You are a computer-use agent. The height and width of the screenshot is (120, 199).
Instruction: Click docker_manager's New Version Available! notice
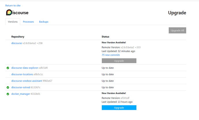(114, 93)
